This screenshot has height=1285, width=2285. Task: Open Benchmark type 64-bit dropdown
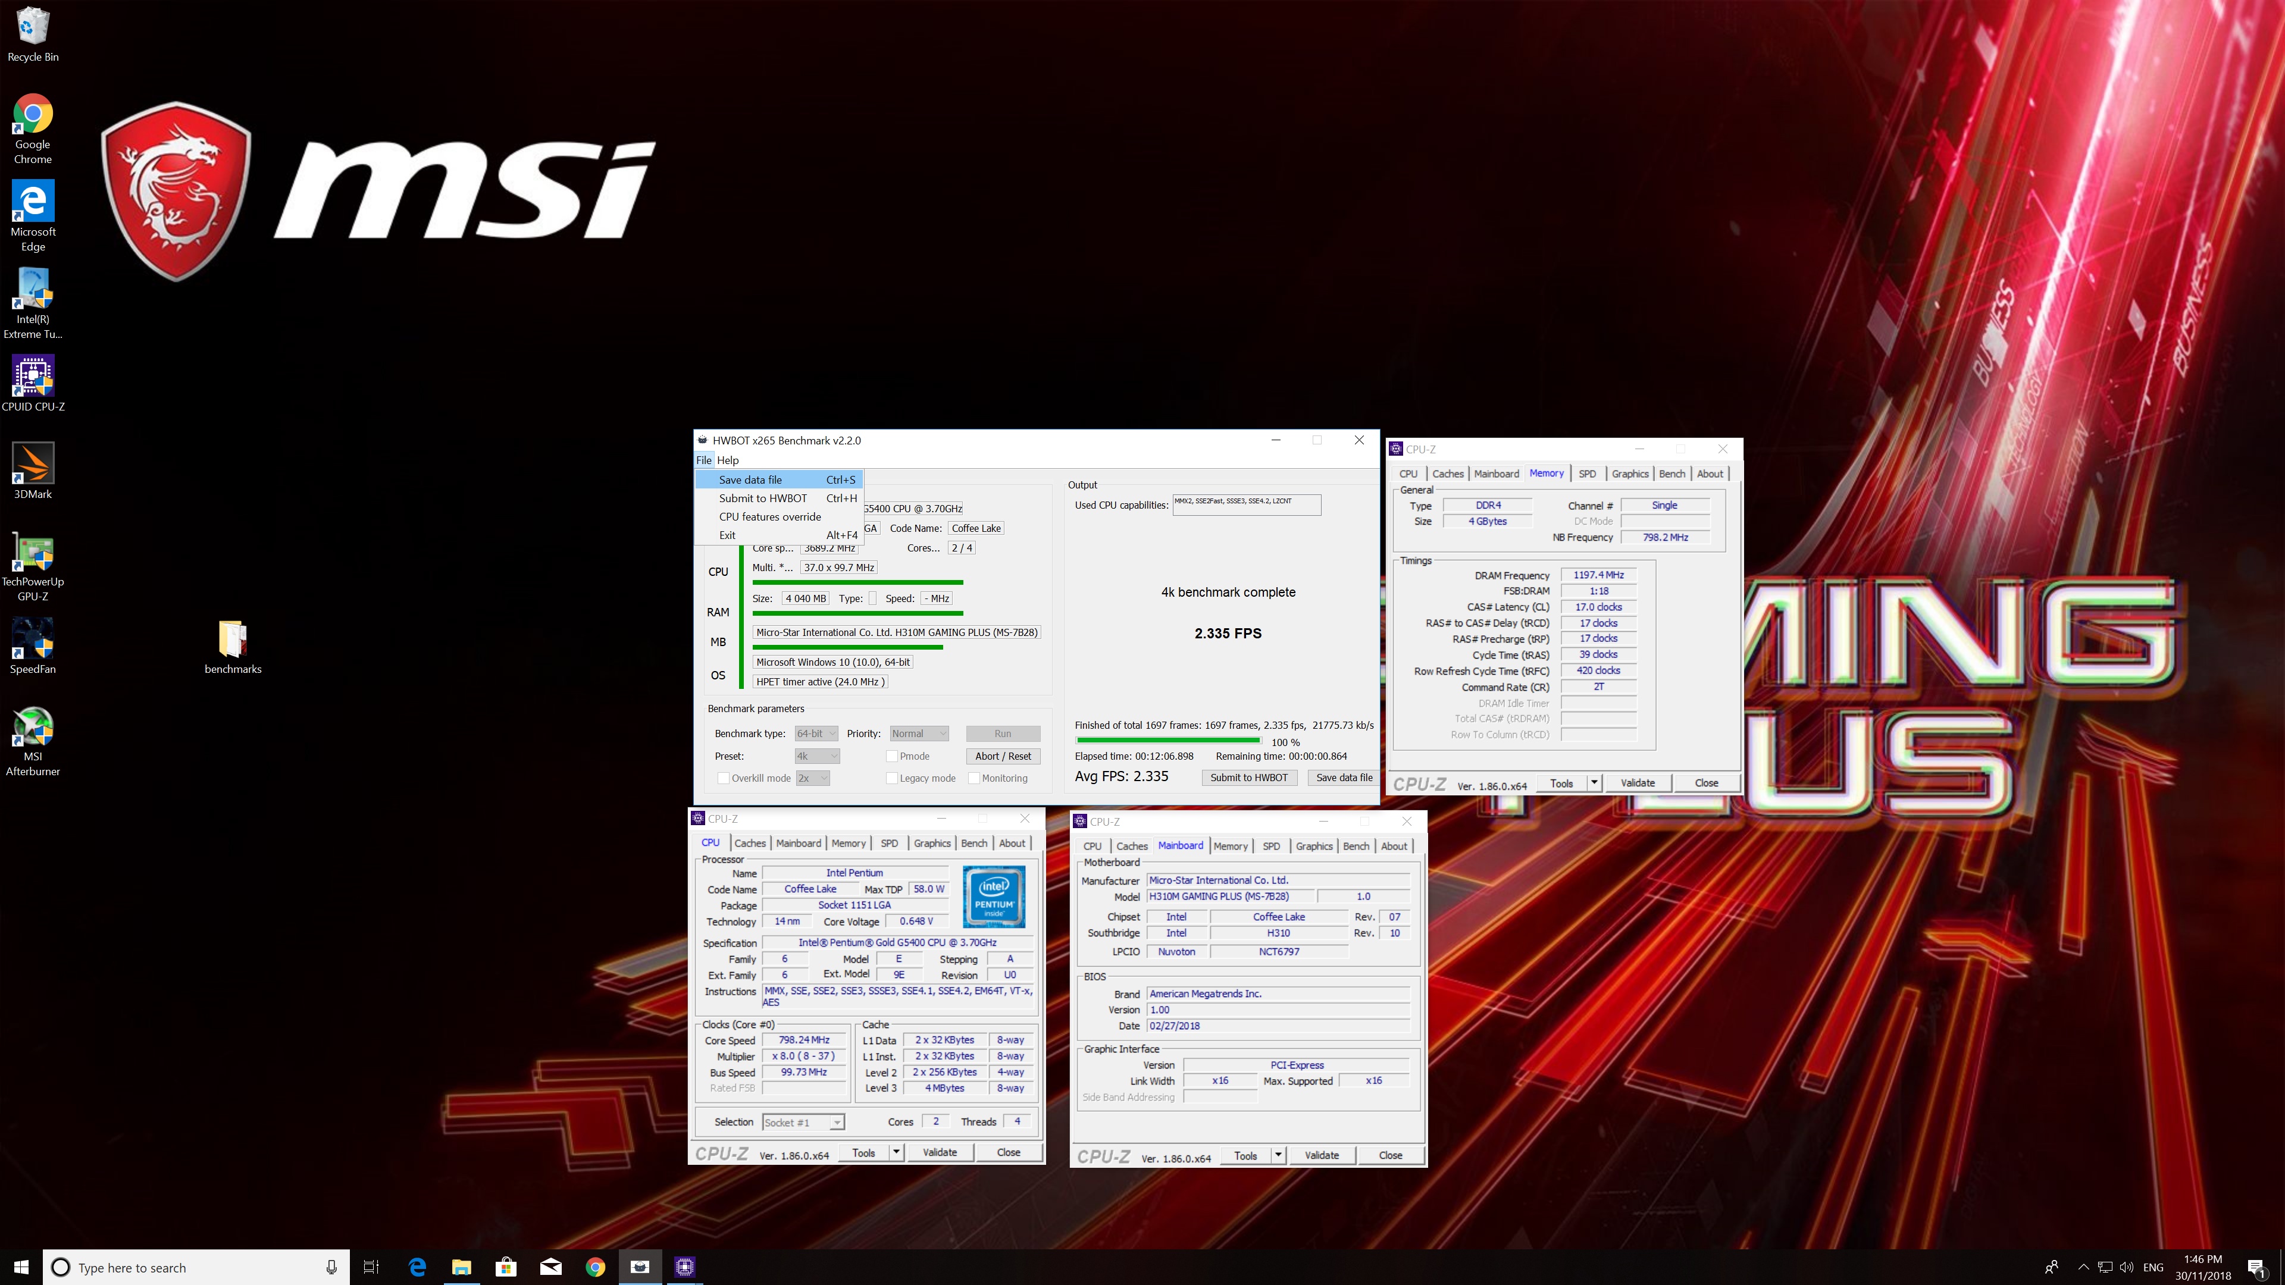[x=816, y=734]
